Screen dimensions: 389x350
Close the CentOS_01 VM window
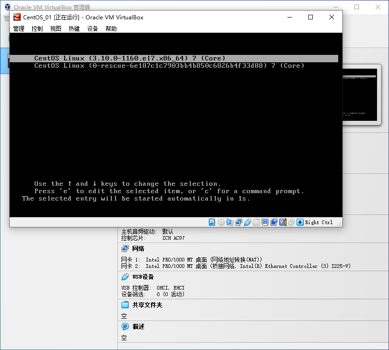tap(331, 17)
